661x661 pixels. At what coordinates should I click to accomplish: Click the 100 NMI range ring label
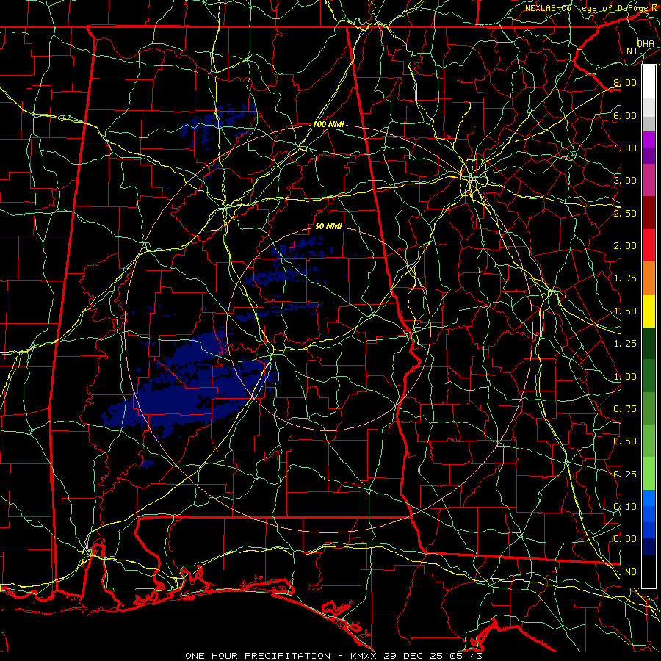(328, 124)
